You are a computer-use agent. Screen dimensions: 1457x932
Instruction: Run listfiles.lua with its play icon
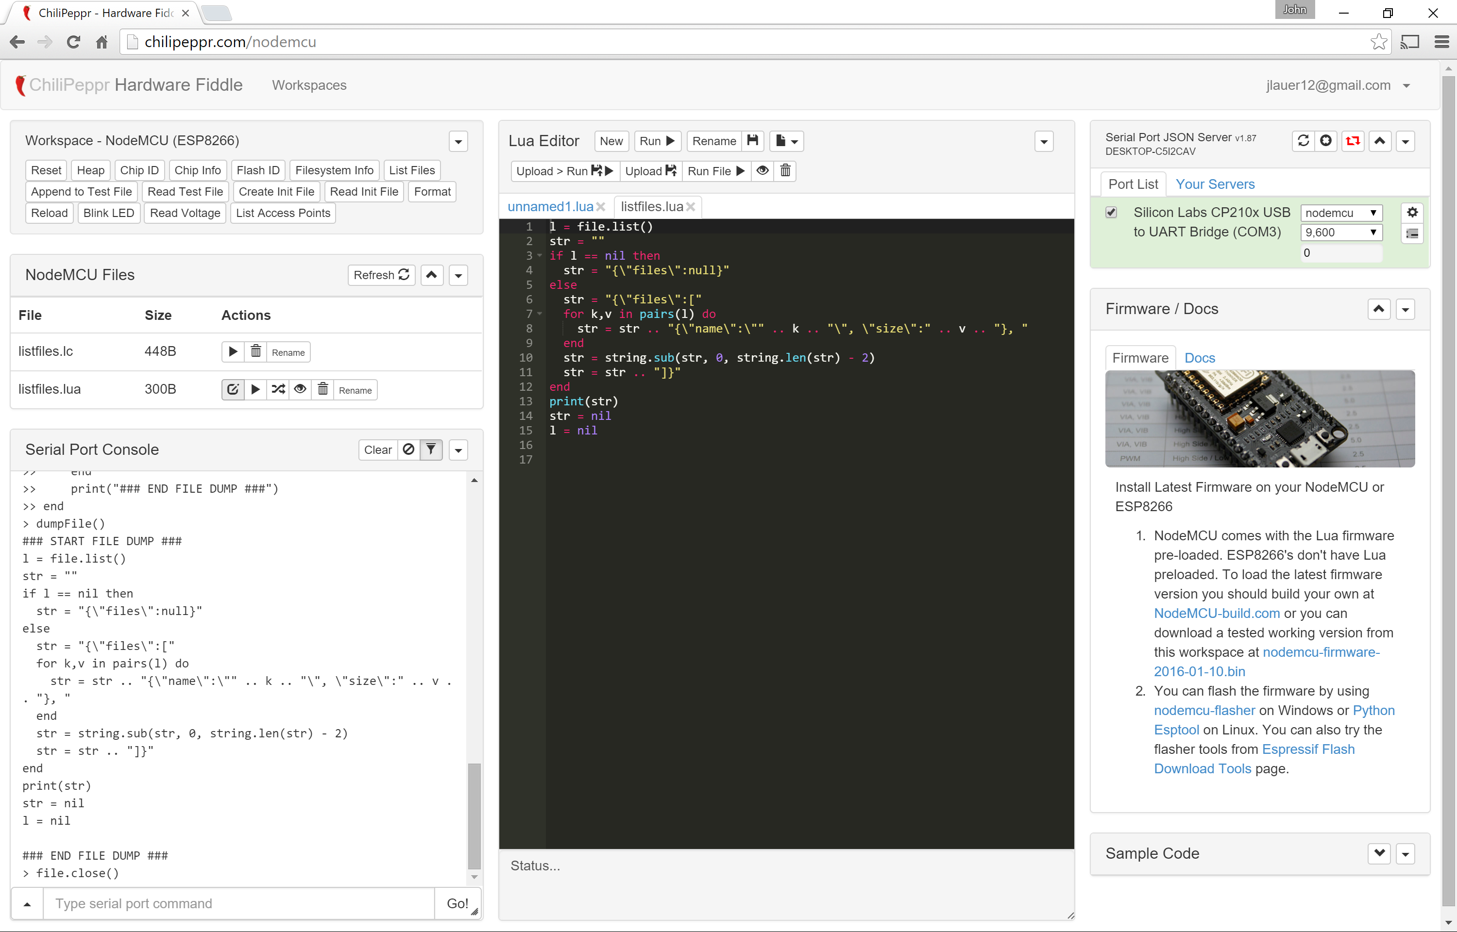pos(255,390)
